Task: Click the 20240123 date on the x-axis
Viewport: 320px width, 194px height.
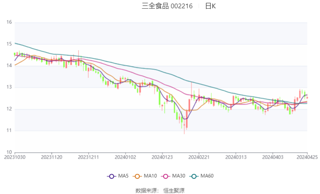Action: [162, 157]
